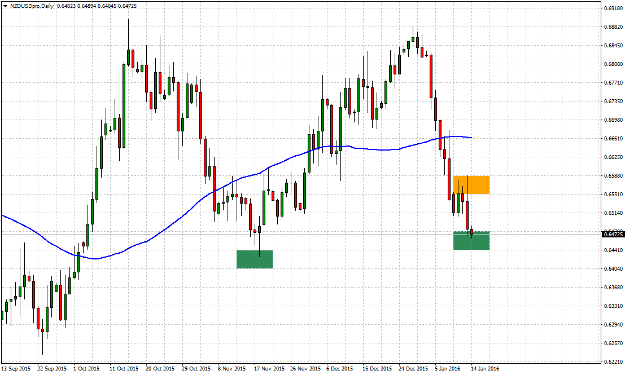Click the current price label 0.64725
The width and height of the screenshot is (625, 375).
tap(613, 235)
